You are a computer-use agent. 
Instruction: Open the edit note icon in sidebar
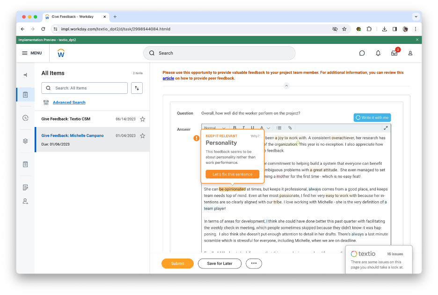click(25, 188)
